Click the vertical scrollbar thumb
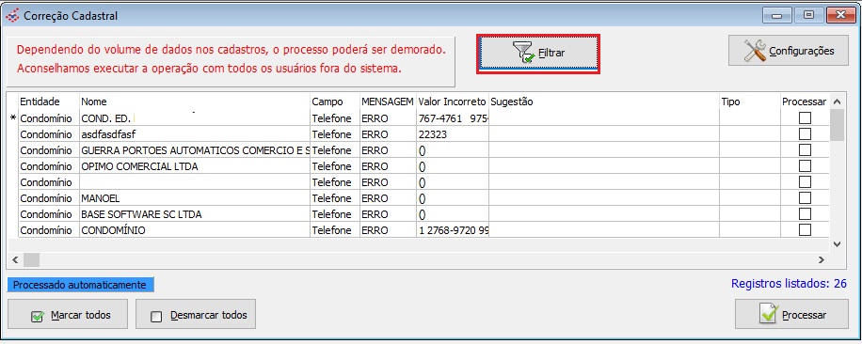 pos(837,125)
